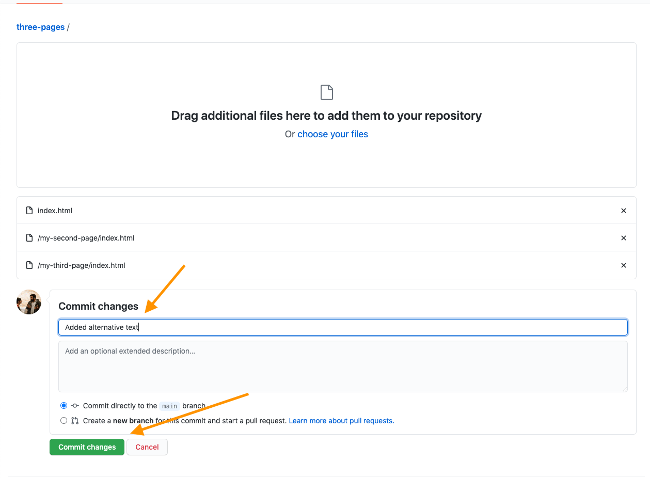650x478 pixels.
Task: Select Create a new branch radio option
Action: (64, 421)
